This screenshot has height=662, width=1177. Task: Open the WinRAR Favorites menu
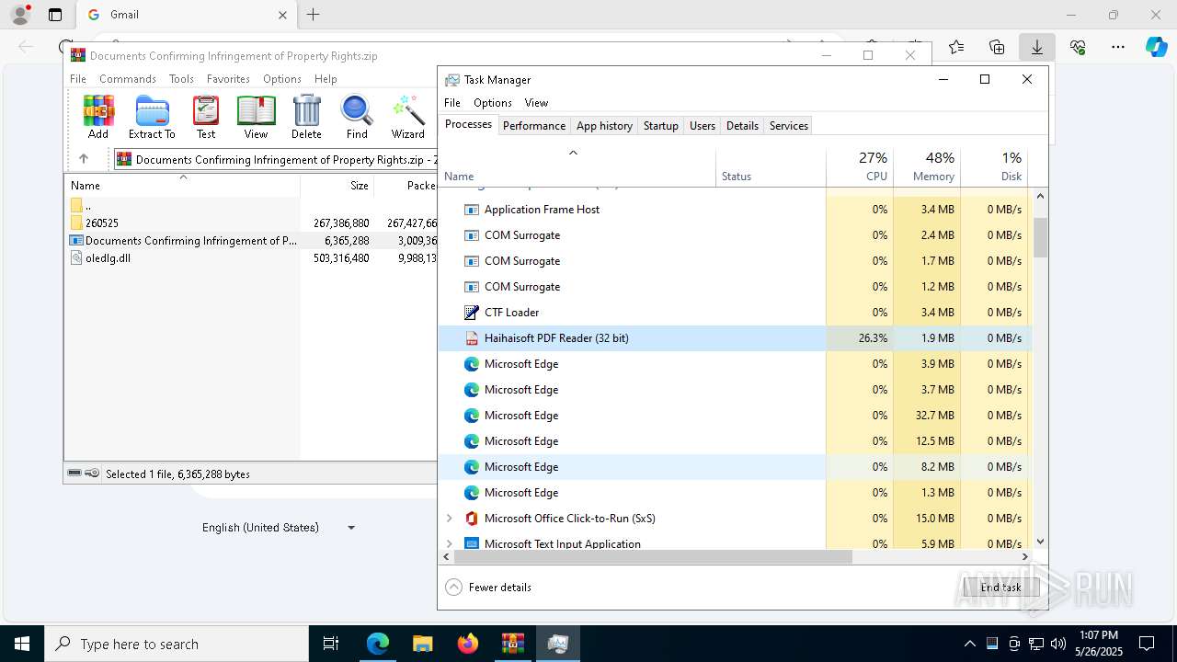(x=228, y=79)
